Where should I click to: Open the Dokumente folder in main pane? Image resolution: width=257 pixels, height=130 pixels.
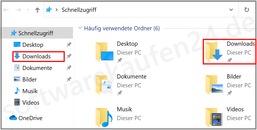(x=121, y=85)
